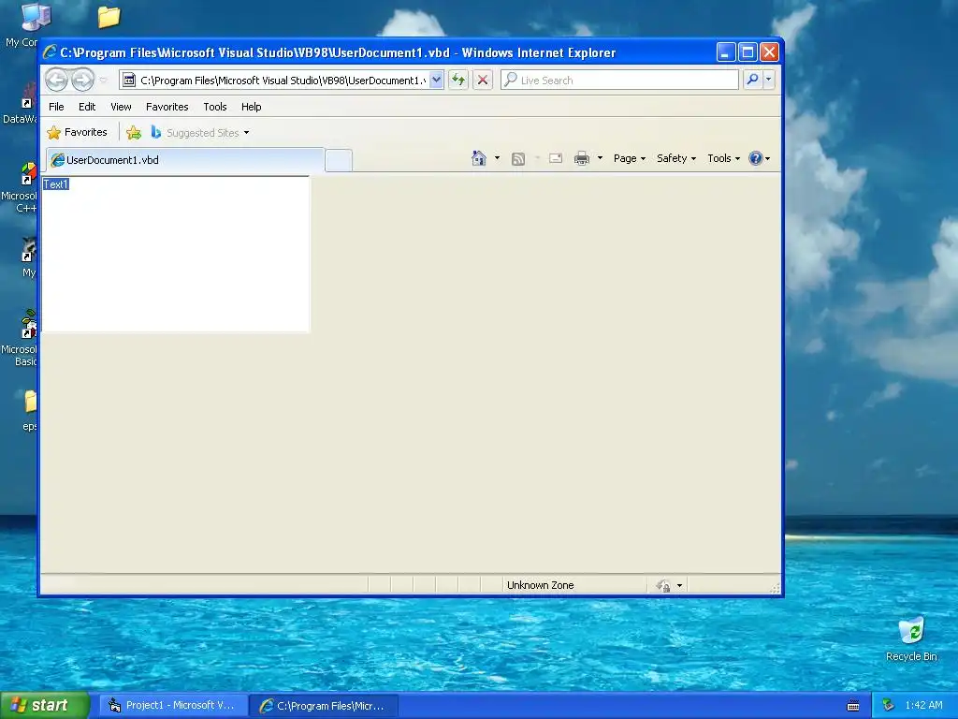The image size is (958, 719).
Task: Open the Help menu
Action: (x=251, y=107)
